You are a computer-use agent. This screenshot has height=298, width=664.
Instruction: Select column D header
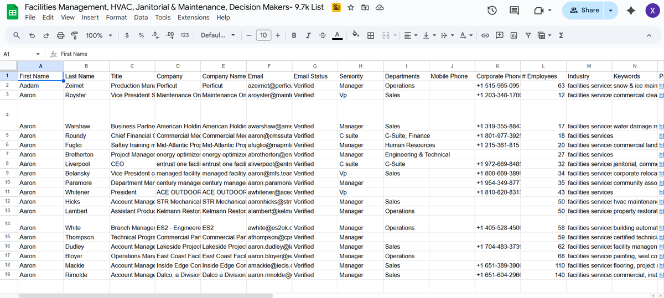point(178,66)
